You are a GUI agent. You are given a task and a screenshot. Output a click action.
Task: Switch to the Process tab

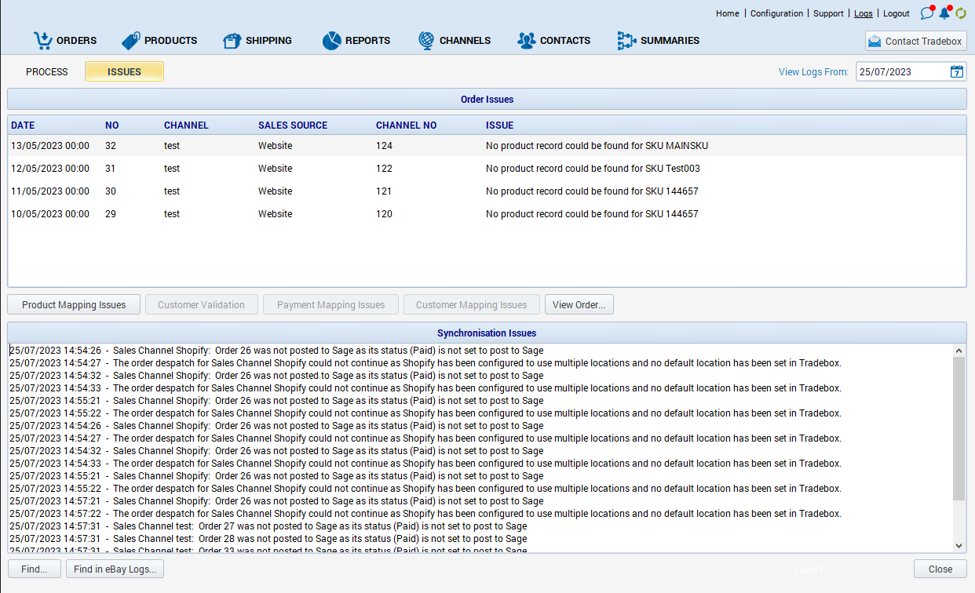[47, 71]
